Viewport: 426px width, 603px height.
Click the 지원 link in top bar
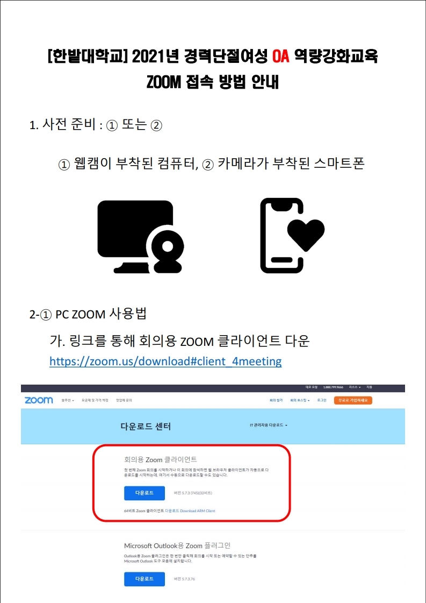[369, 387]
